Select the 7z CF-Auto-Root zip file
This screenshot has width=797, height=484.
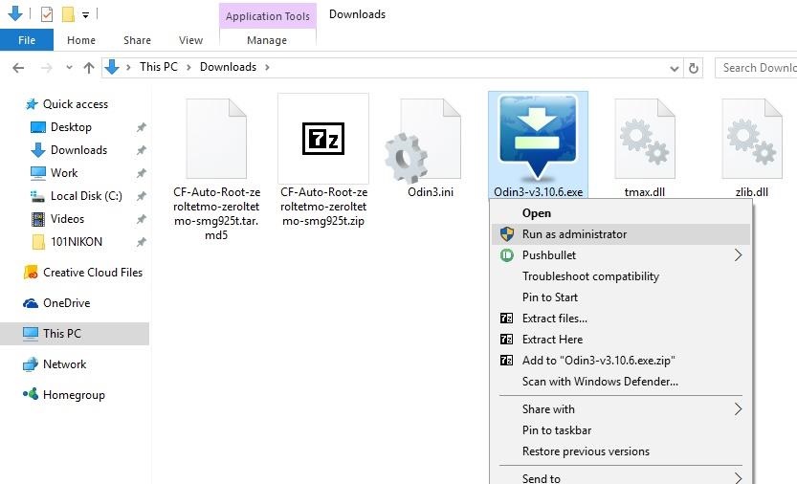coord(323,139)
